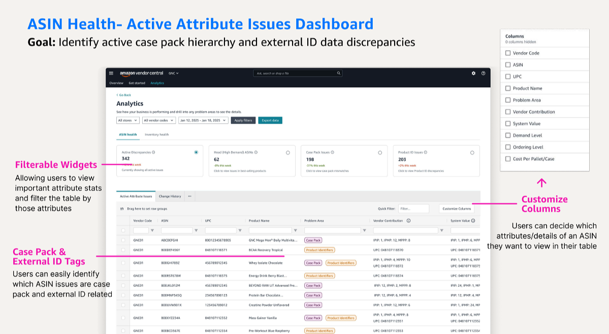Select Case Pack Issues radio button
The height and width of the screenshot is (334, 609).
pos(380,153)
